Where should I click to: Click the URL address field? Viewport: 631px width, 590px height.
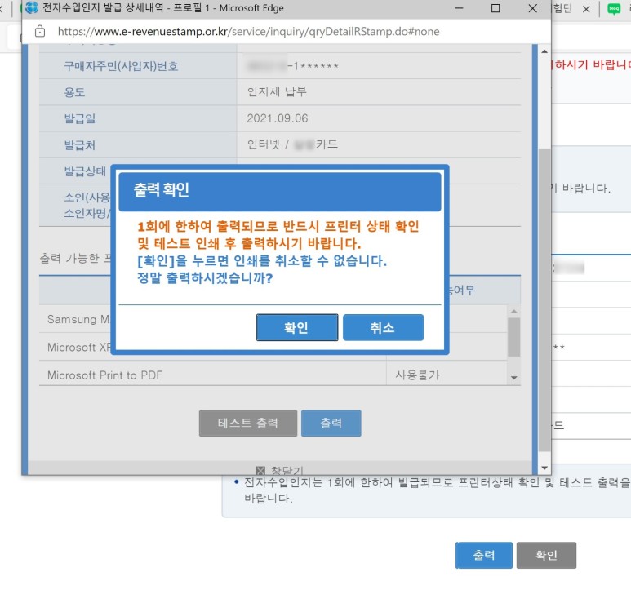tap(248, 31)
